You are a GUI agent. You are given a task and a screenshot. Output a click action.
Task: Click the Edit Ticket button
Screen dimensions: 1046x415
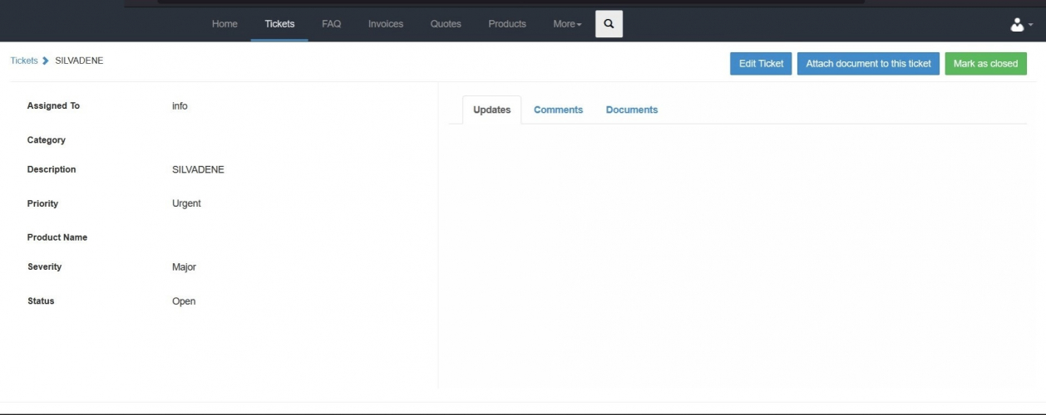point(761,64)
